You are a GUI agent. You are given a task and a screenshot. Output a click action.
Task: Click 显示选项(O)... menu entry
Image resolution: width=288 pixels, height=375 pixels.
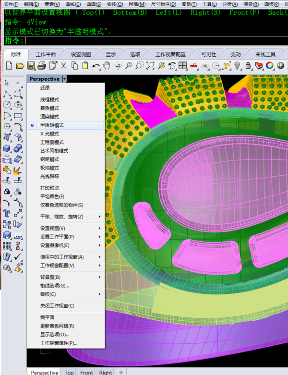pyautogui.click(x=55, y=335)
